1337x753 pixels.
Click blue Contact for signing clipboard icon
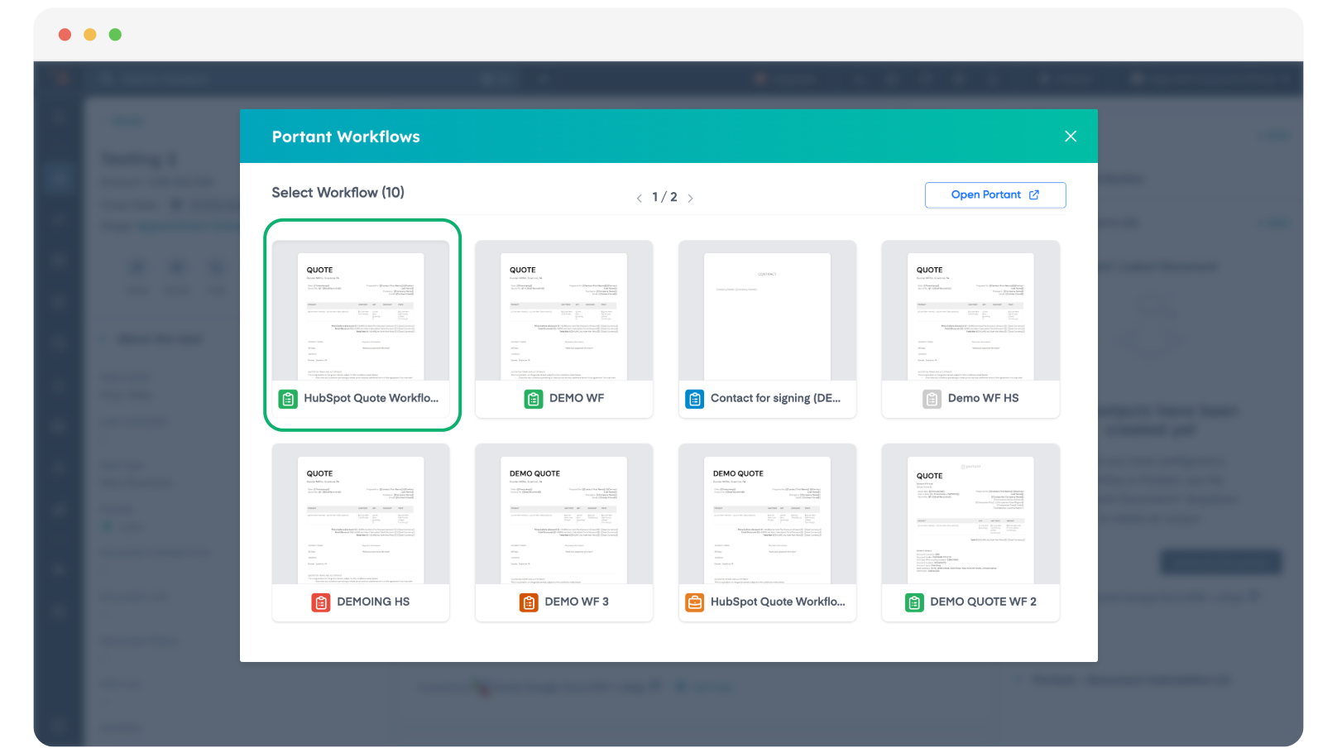[x=694, y=399]
